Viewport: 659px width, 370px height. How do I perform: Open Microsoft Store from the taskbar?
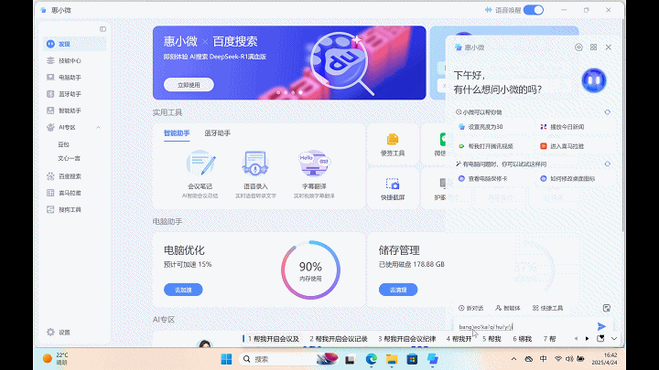412,359
